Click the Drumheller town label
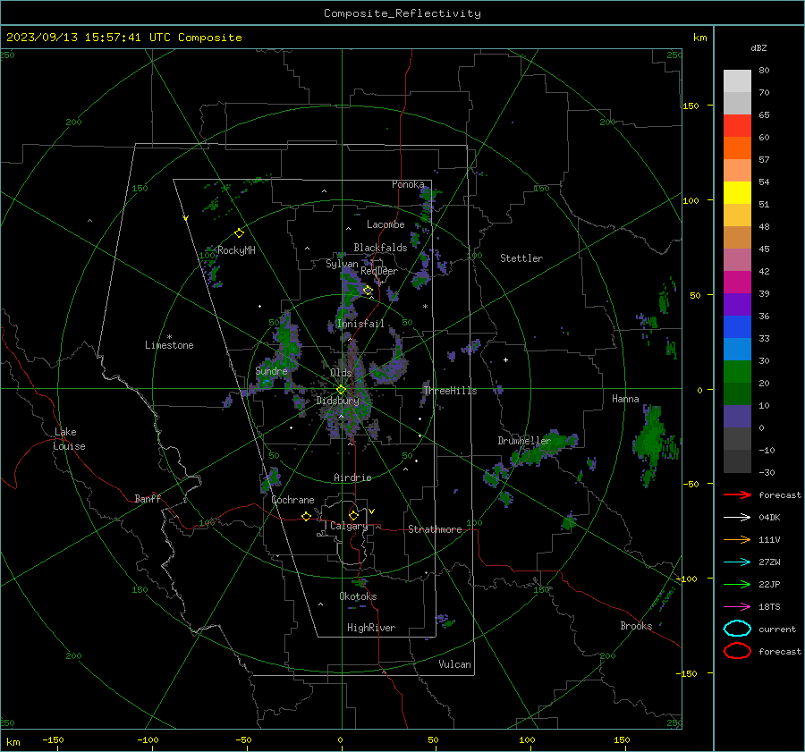 524,441
